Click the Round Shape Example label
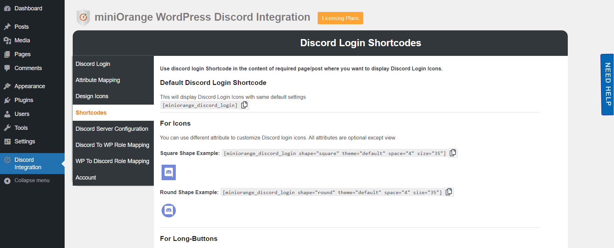 pos(189,192)
